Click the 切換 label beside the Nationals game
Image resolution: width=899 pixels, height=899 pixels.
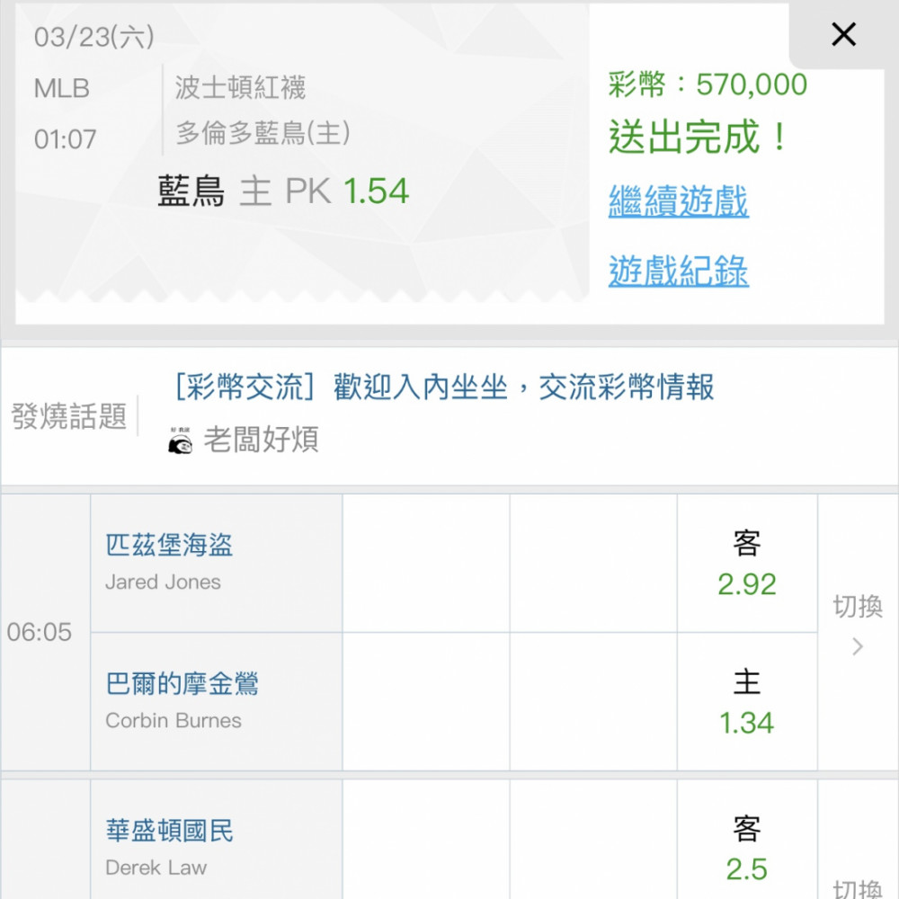tap(857, 889)
